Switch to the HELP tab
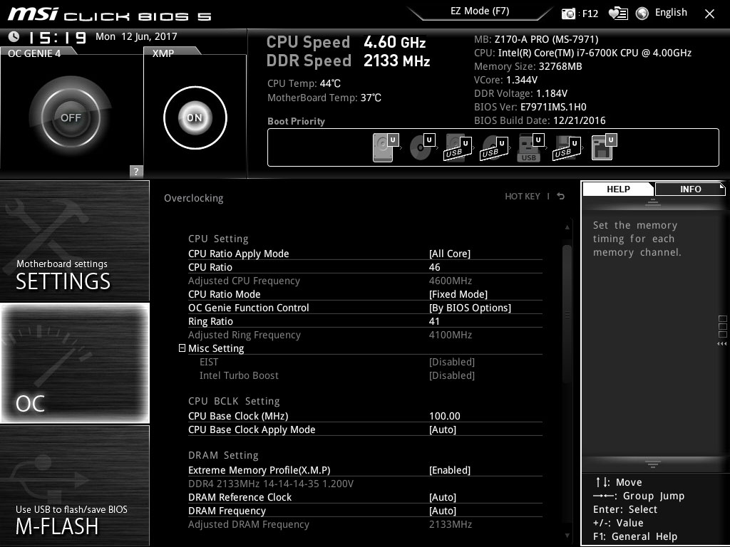 (x=618, y=189)
